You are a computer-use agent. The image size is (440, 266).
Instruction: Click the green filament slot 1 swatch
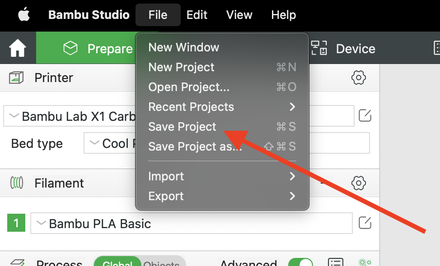[x=16, y=223]
